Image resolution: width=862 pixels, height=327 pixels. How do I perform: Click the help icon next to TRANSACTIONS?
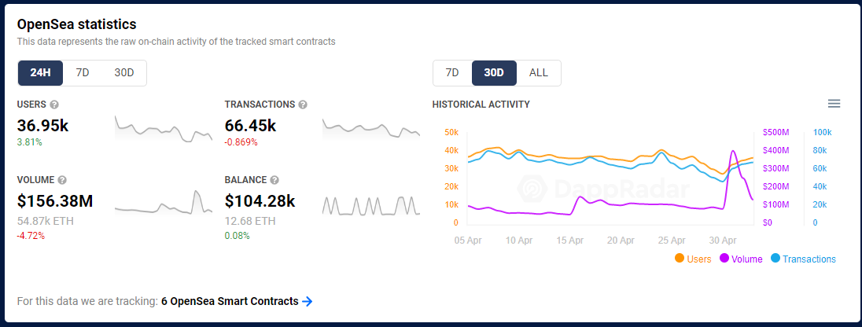click(x=303, y=105)
